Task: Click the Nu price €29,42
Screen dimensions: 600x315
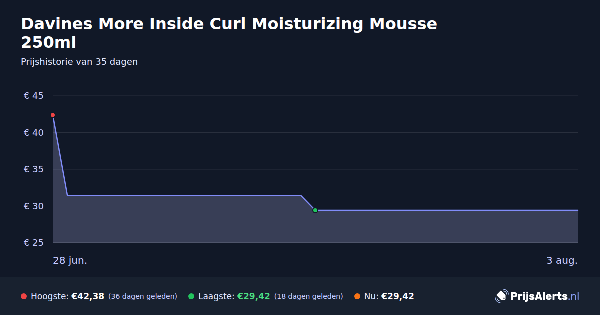Action: point(397,296)
